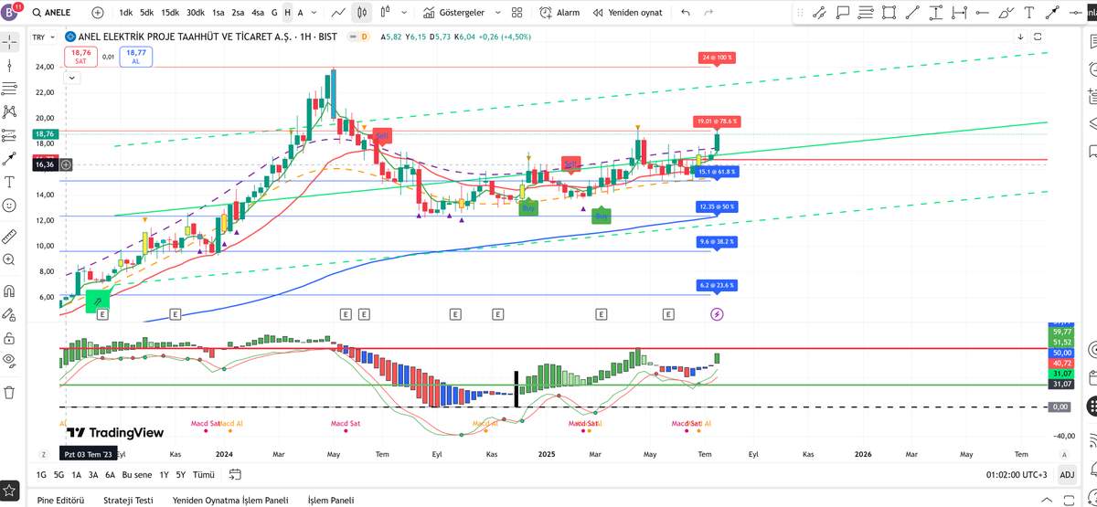Set range to 1A

pyautogui.click(x=77, y=474)
